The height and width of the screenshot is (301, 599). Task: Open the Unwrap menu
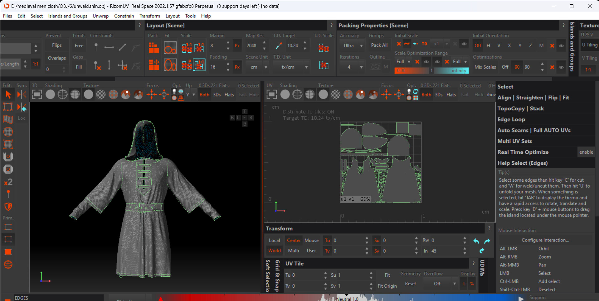(100, 16)
